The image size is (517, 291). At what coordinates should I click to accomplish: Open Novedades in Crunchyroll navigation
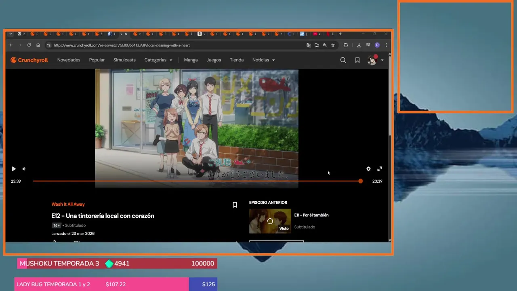point(69,60)
